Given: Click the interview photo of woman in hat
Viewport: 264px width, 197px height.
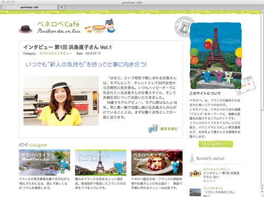Looking at the screenshot, I should point(61,101).
